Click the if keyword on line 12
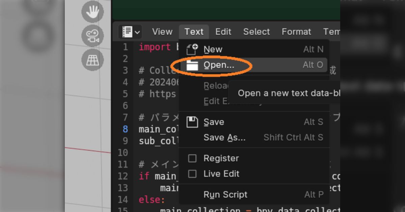405x212 pixels. 144,176
